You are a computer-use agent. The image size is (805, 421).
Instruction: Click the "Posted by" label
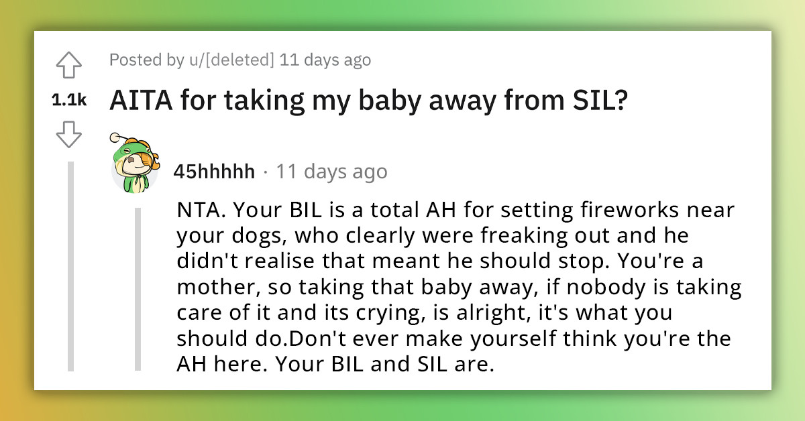145,60
